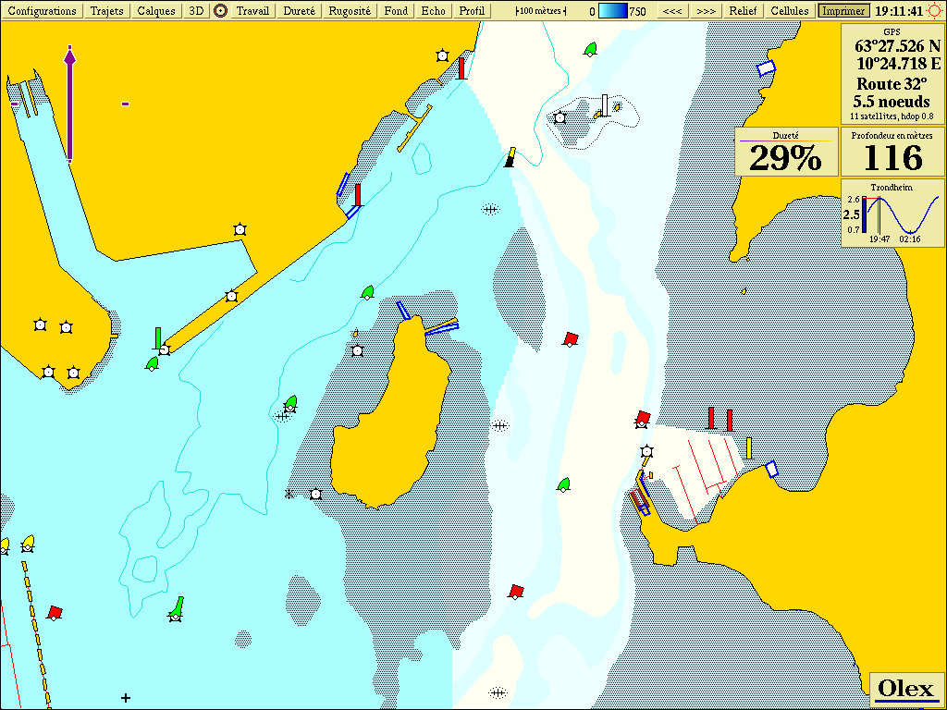Viewport: 947px width, 710px height.
Task: Open the Dureté menu item
Action: click(x=301, y=11)
